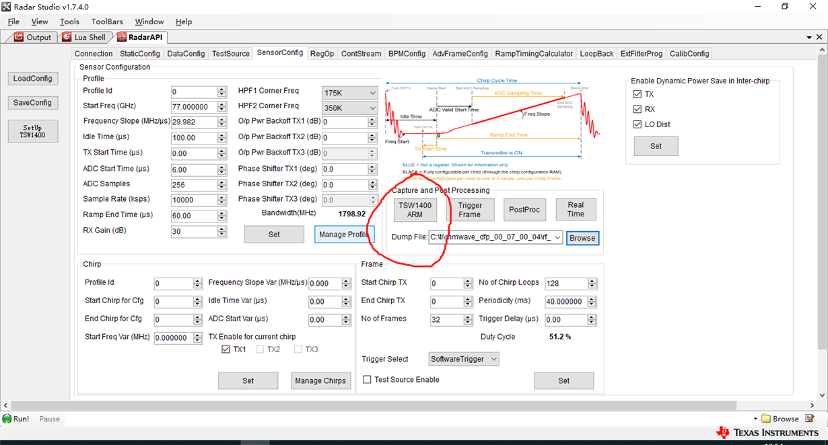Click Set under Dynamic Power Save
828x445 pixels.
tap(656, 146)
